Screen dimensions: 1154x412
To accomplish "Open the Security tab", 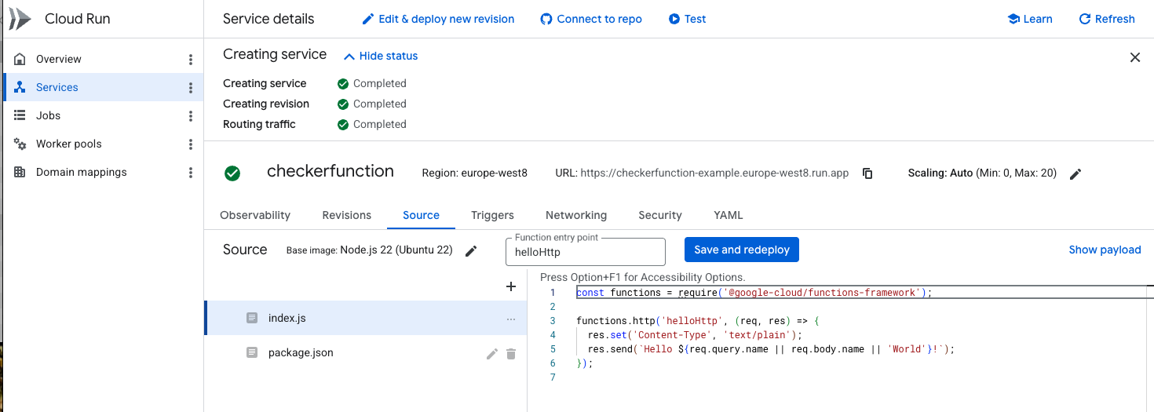I will coord(660,215).
